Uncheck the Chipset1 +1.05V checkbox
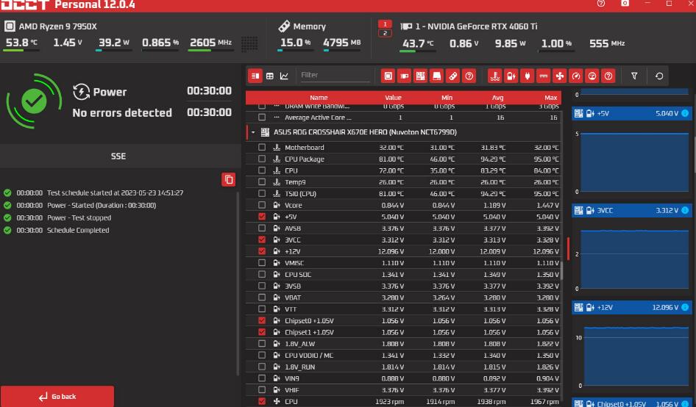 click(262, 332)
